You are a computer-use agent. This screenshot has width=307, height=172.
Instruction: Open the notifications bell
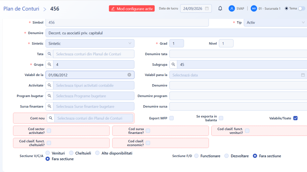220,8
